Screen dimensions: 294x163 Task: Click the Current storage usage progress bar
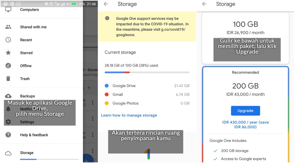147,72
